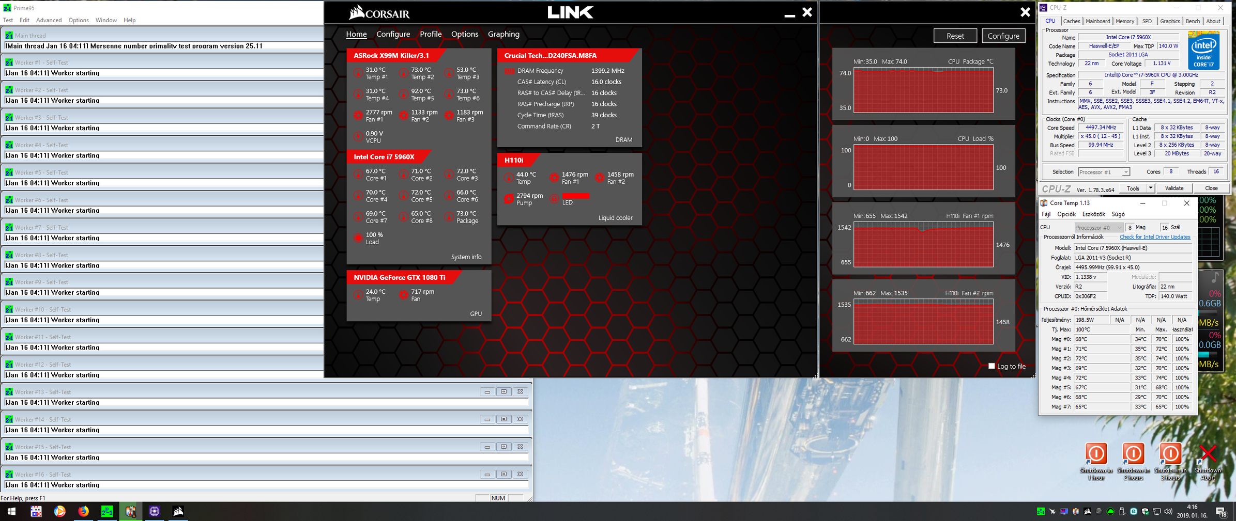Click the 100 % Load sensor icon
The image size is (1236, 521).
358,238
